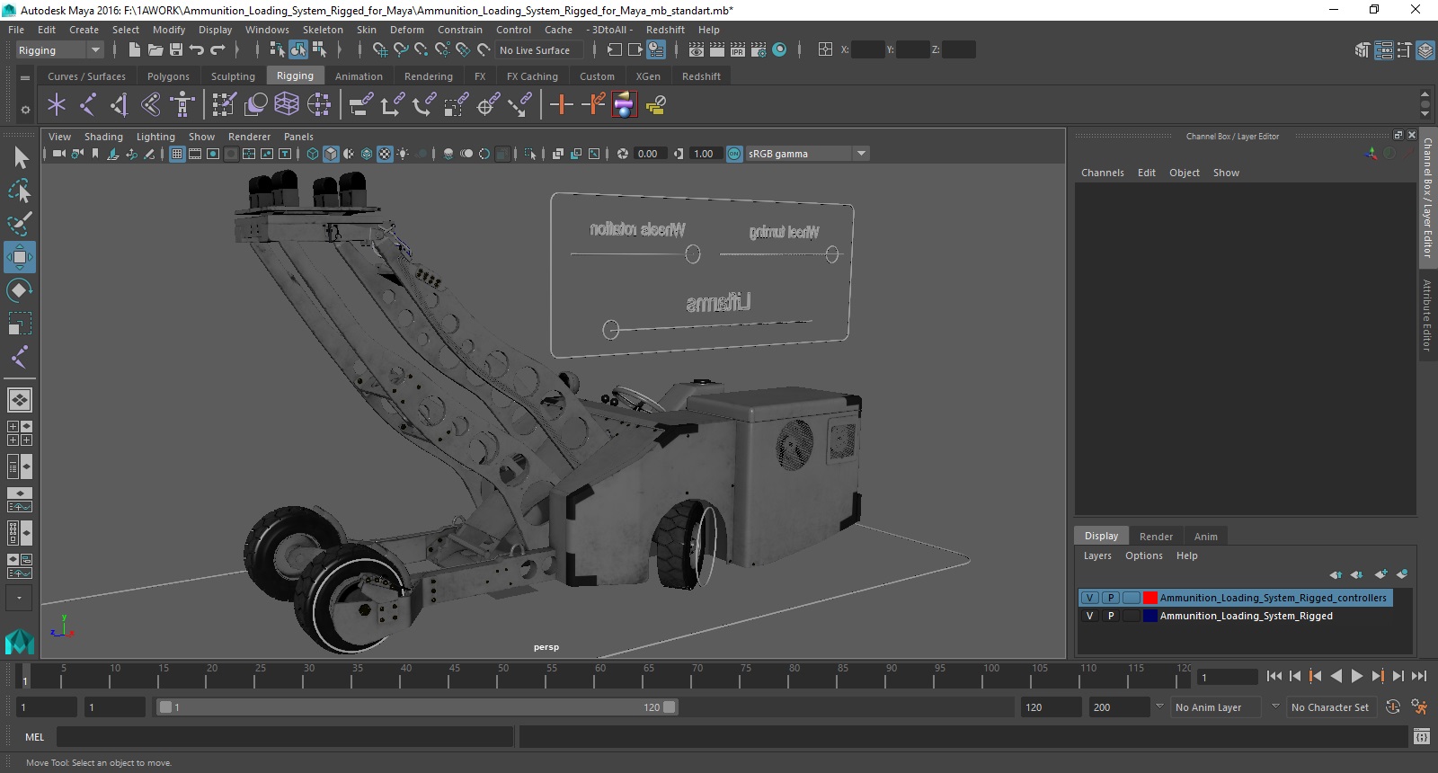Image resolution: width=1438 pixels, height=773 pixels.
Task: Click the viewport Shading menu
Action: pyautogui.click(x=103, y=137)
